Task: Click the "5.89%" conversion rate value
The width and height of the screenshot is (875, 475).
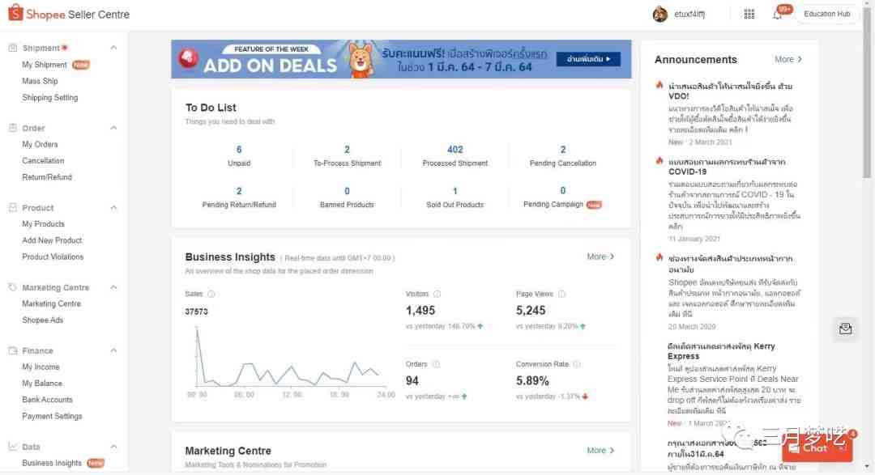Action: (x=532, y=381)
